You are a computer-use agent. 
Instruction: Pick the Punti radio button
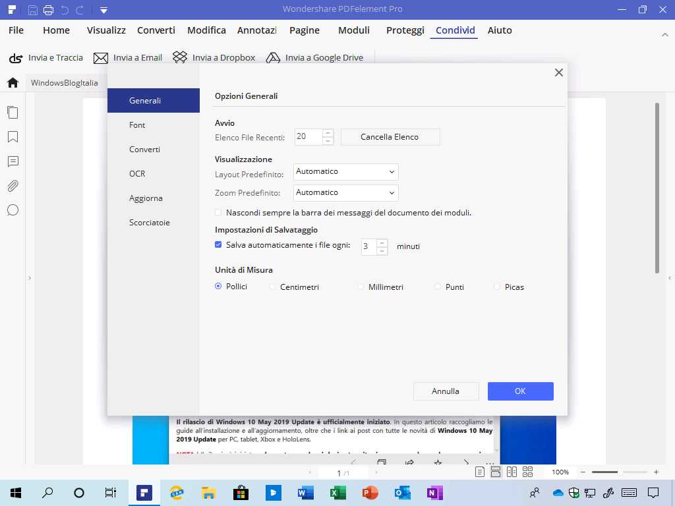pyautogui.click(x=438, y=287)
